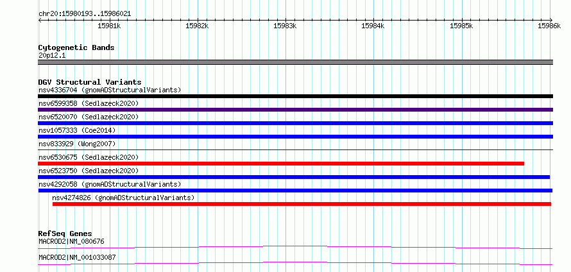Click the Cytogenetic Bands track title
571x272 pixels.
76,47
